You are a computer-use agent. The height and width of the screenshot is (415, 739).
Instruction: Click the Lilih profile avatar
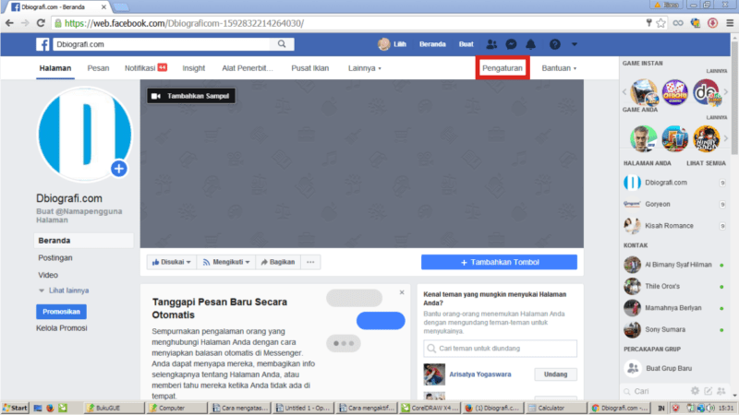(x=383, y=44)
